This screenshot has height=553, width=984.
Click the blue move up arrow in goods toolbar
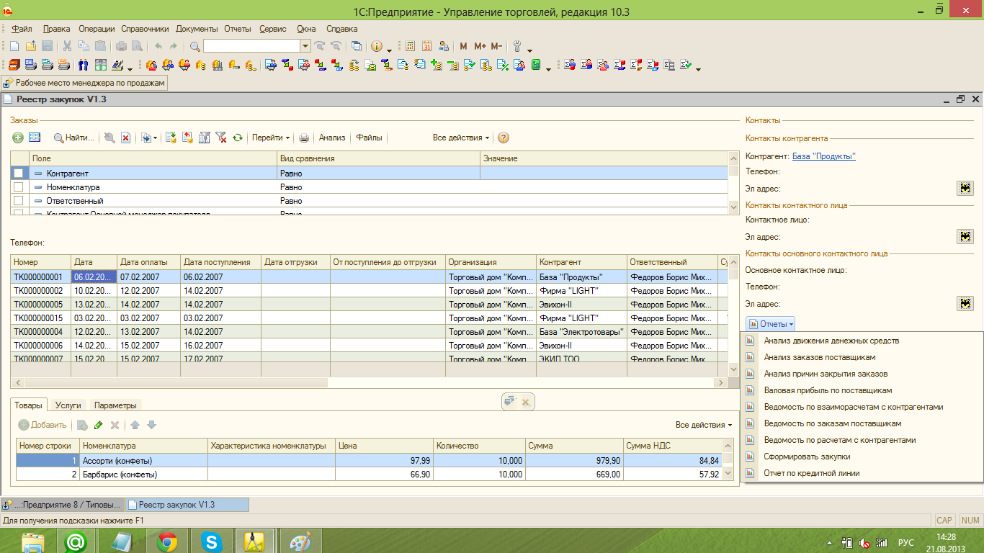point(135,425)
